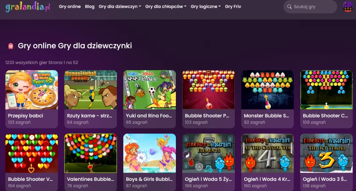
Task: Open the Blog link in navigation
Action: pyautogui.click(x=90, y=7)
